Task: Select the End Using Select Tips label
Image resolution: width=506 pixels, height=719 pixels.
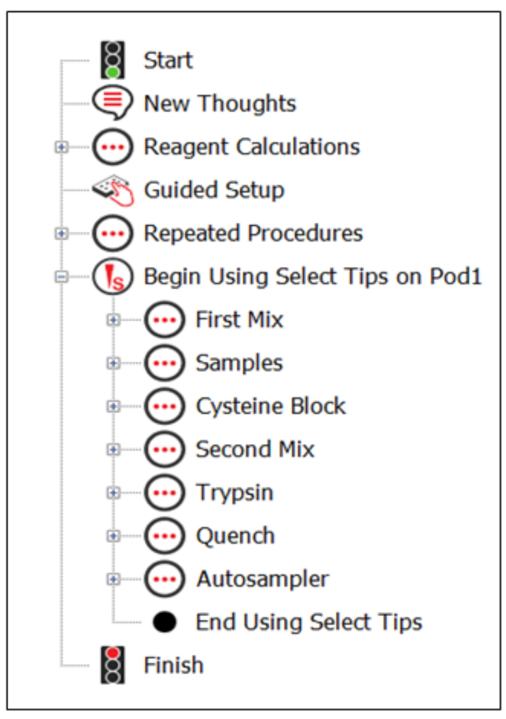Action: (x=309, y=622)
